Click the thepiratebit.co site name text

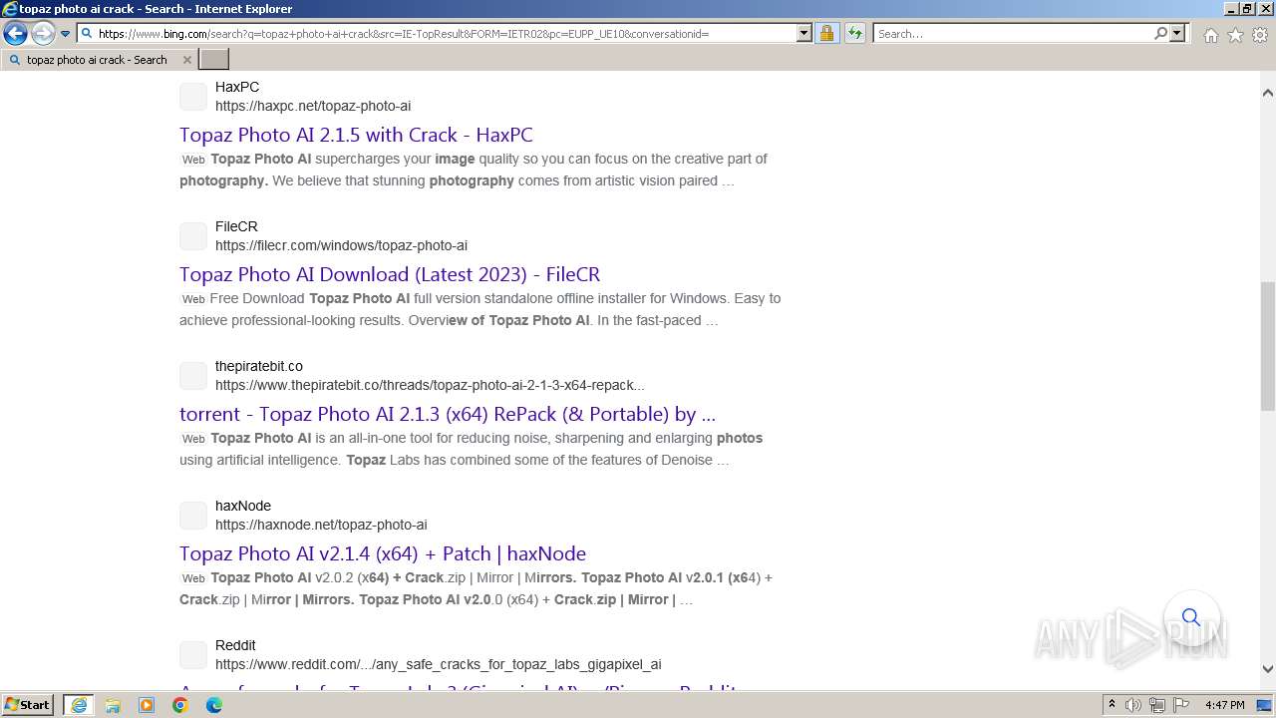[x=259, y=366]
